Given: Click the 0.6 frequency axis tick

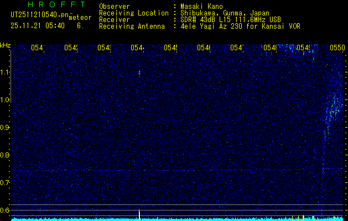Looking at the screenshot, I should 5,210.
